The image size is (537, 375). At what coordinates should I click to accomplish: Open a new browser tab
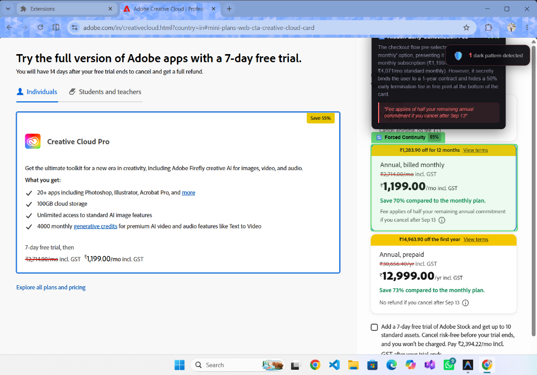pyautogui.click(x=229, y=9)
